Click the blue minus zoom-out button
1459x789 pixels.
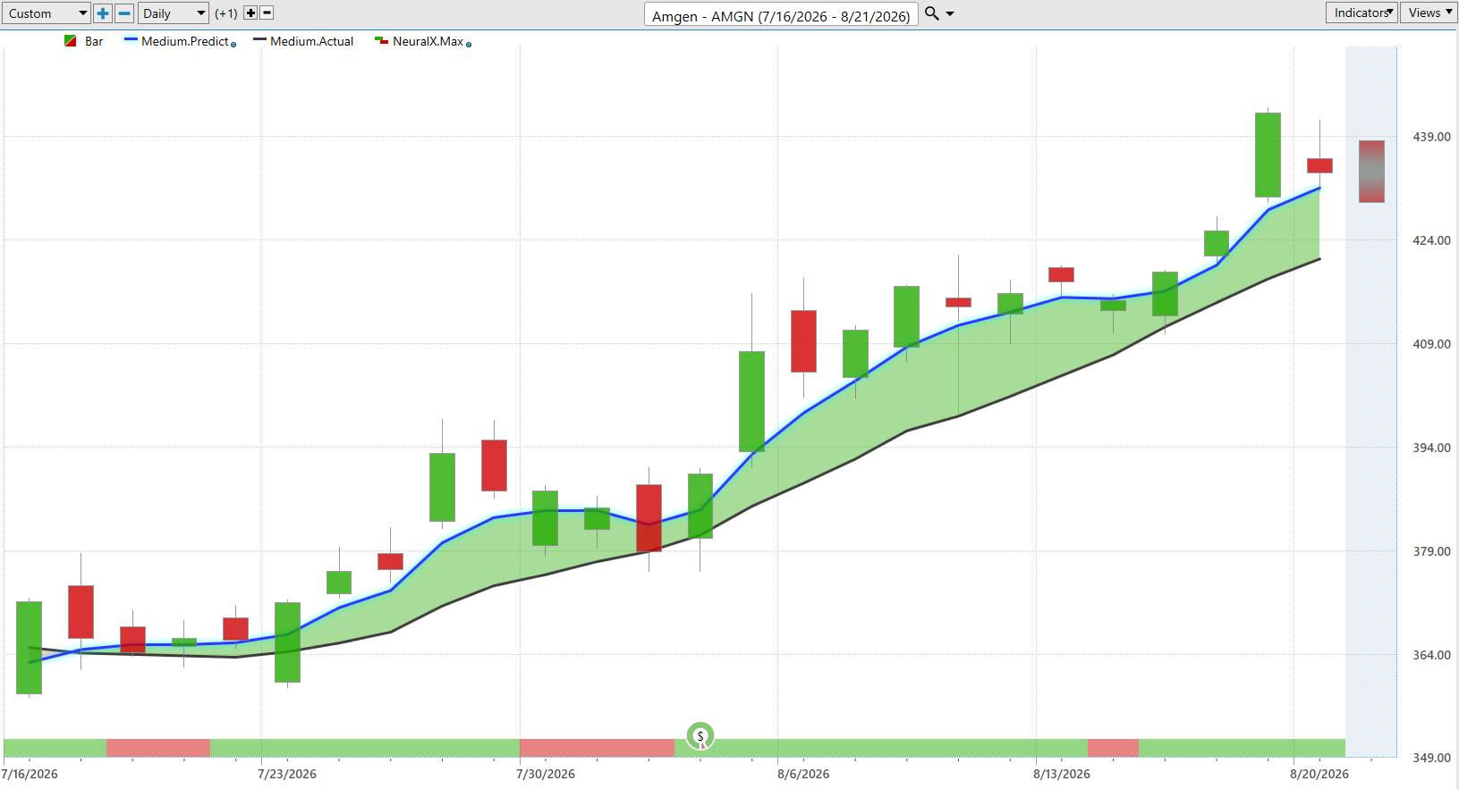click(124, 13)
